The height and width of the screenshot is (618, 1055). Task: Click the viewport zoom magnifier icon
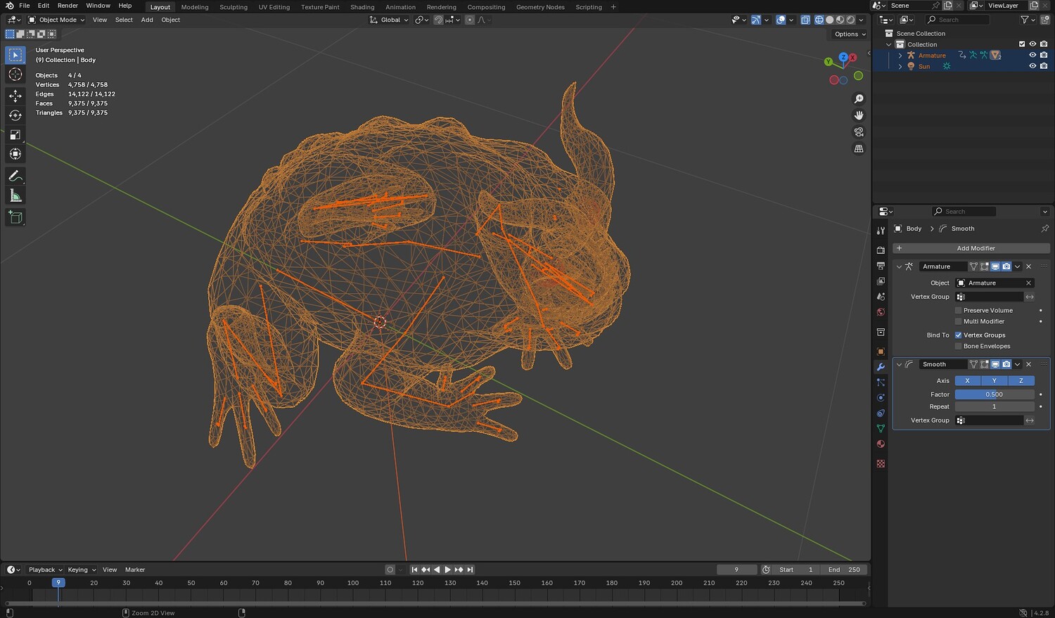[x=859, y=99]
